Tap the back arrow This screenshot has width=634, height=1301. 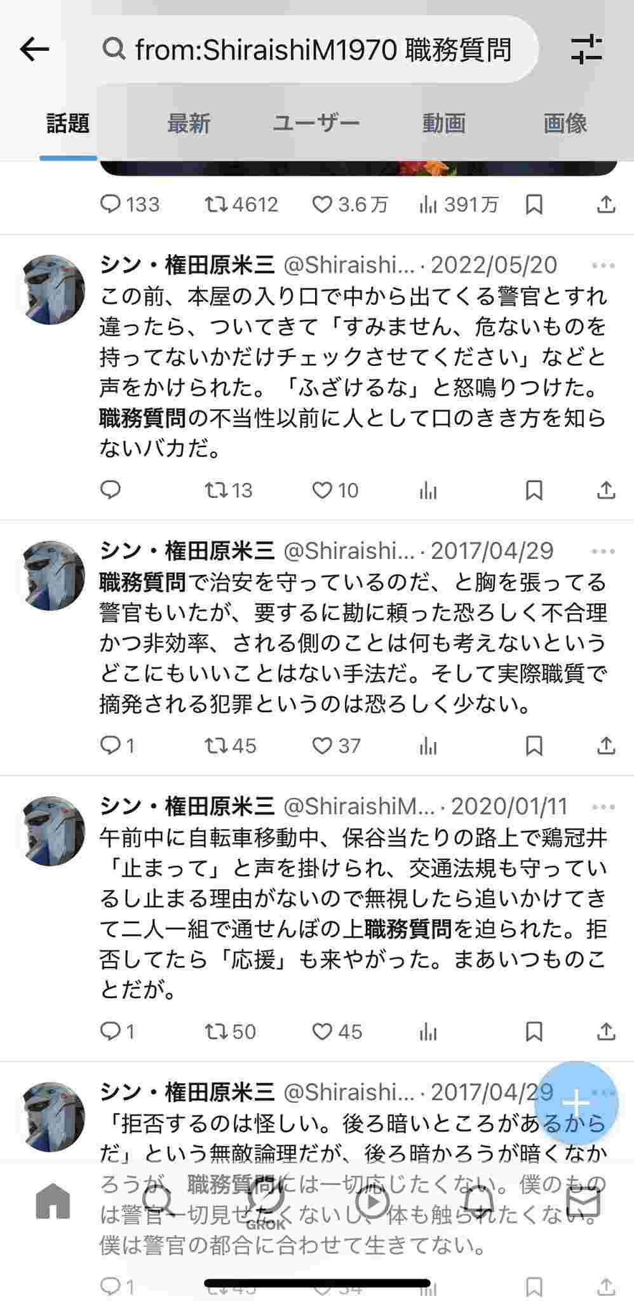pyautogui.click(x=34, y=49)
